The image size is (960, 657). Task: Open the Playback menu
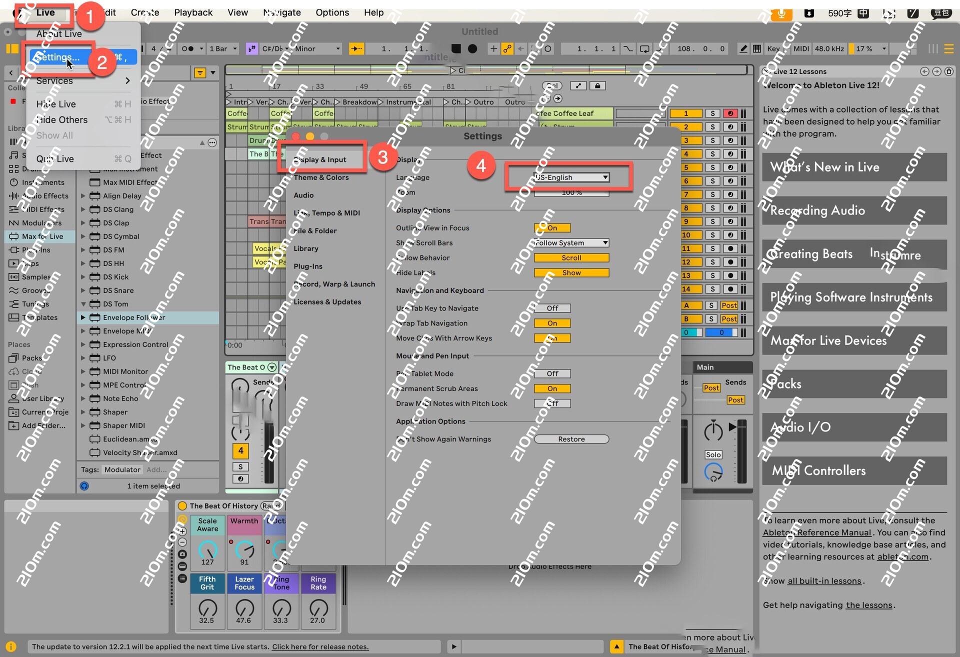[193, 12]
